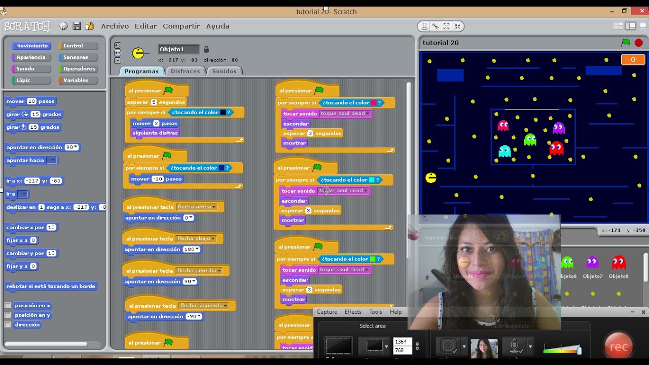Switch to the Disfraces tab
The image size is (649, 365).
pyautogui.click(x=185, y=71)
